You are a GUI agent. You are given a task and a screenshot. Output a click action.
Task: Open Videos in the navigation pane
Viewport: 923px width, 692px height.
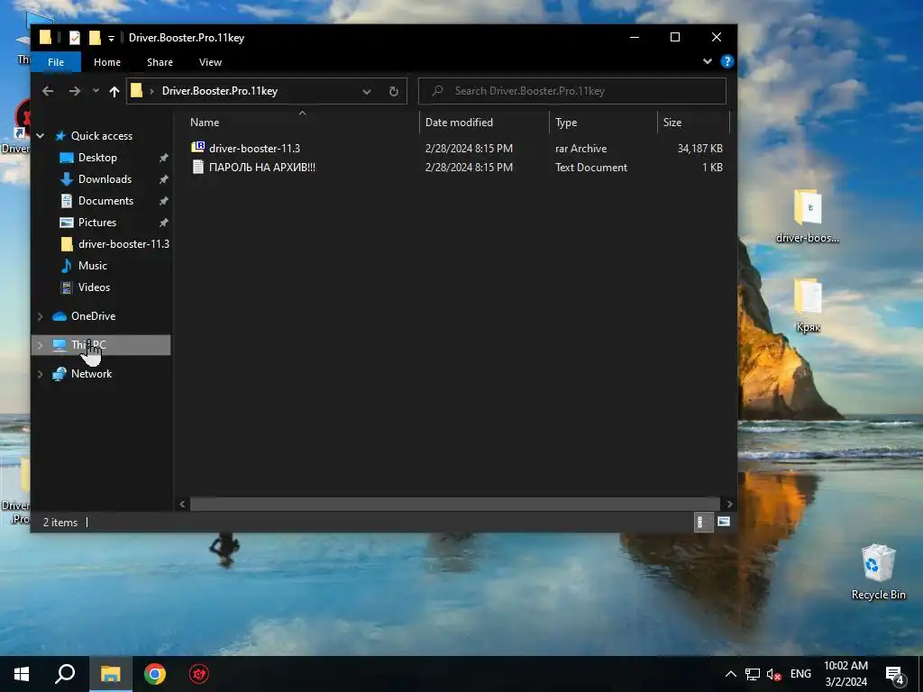(94, 287)
